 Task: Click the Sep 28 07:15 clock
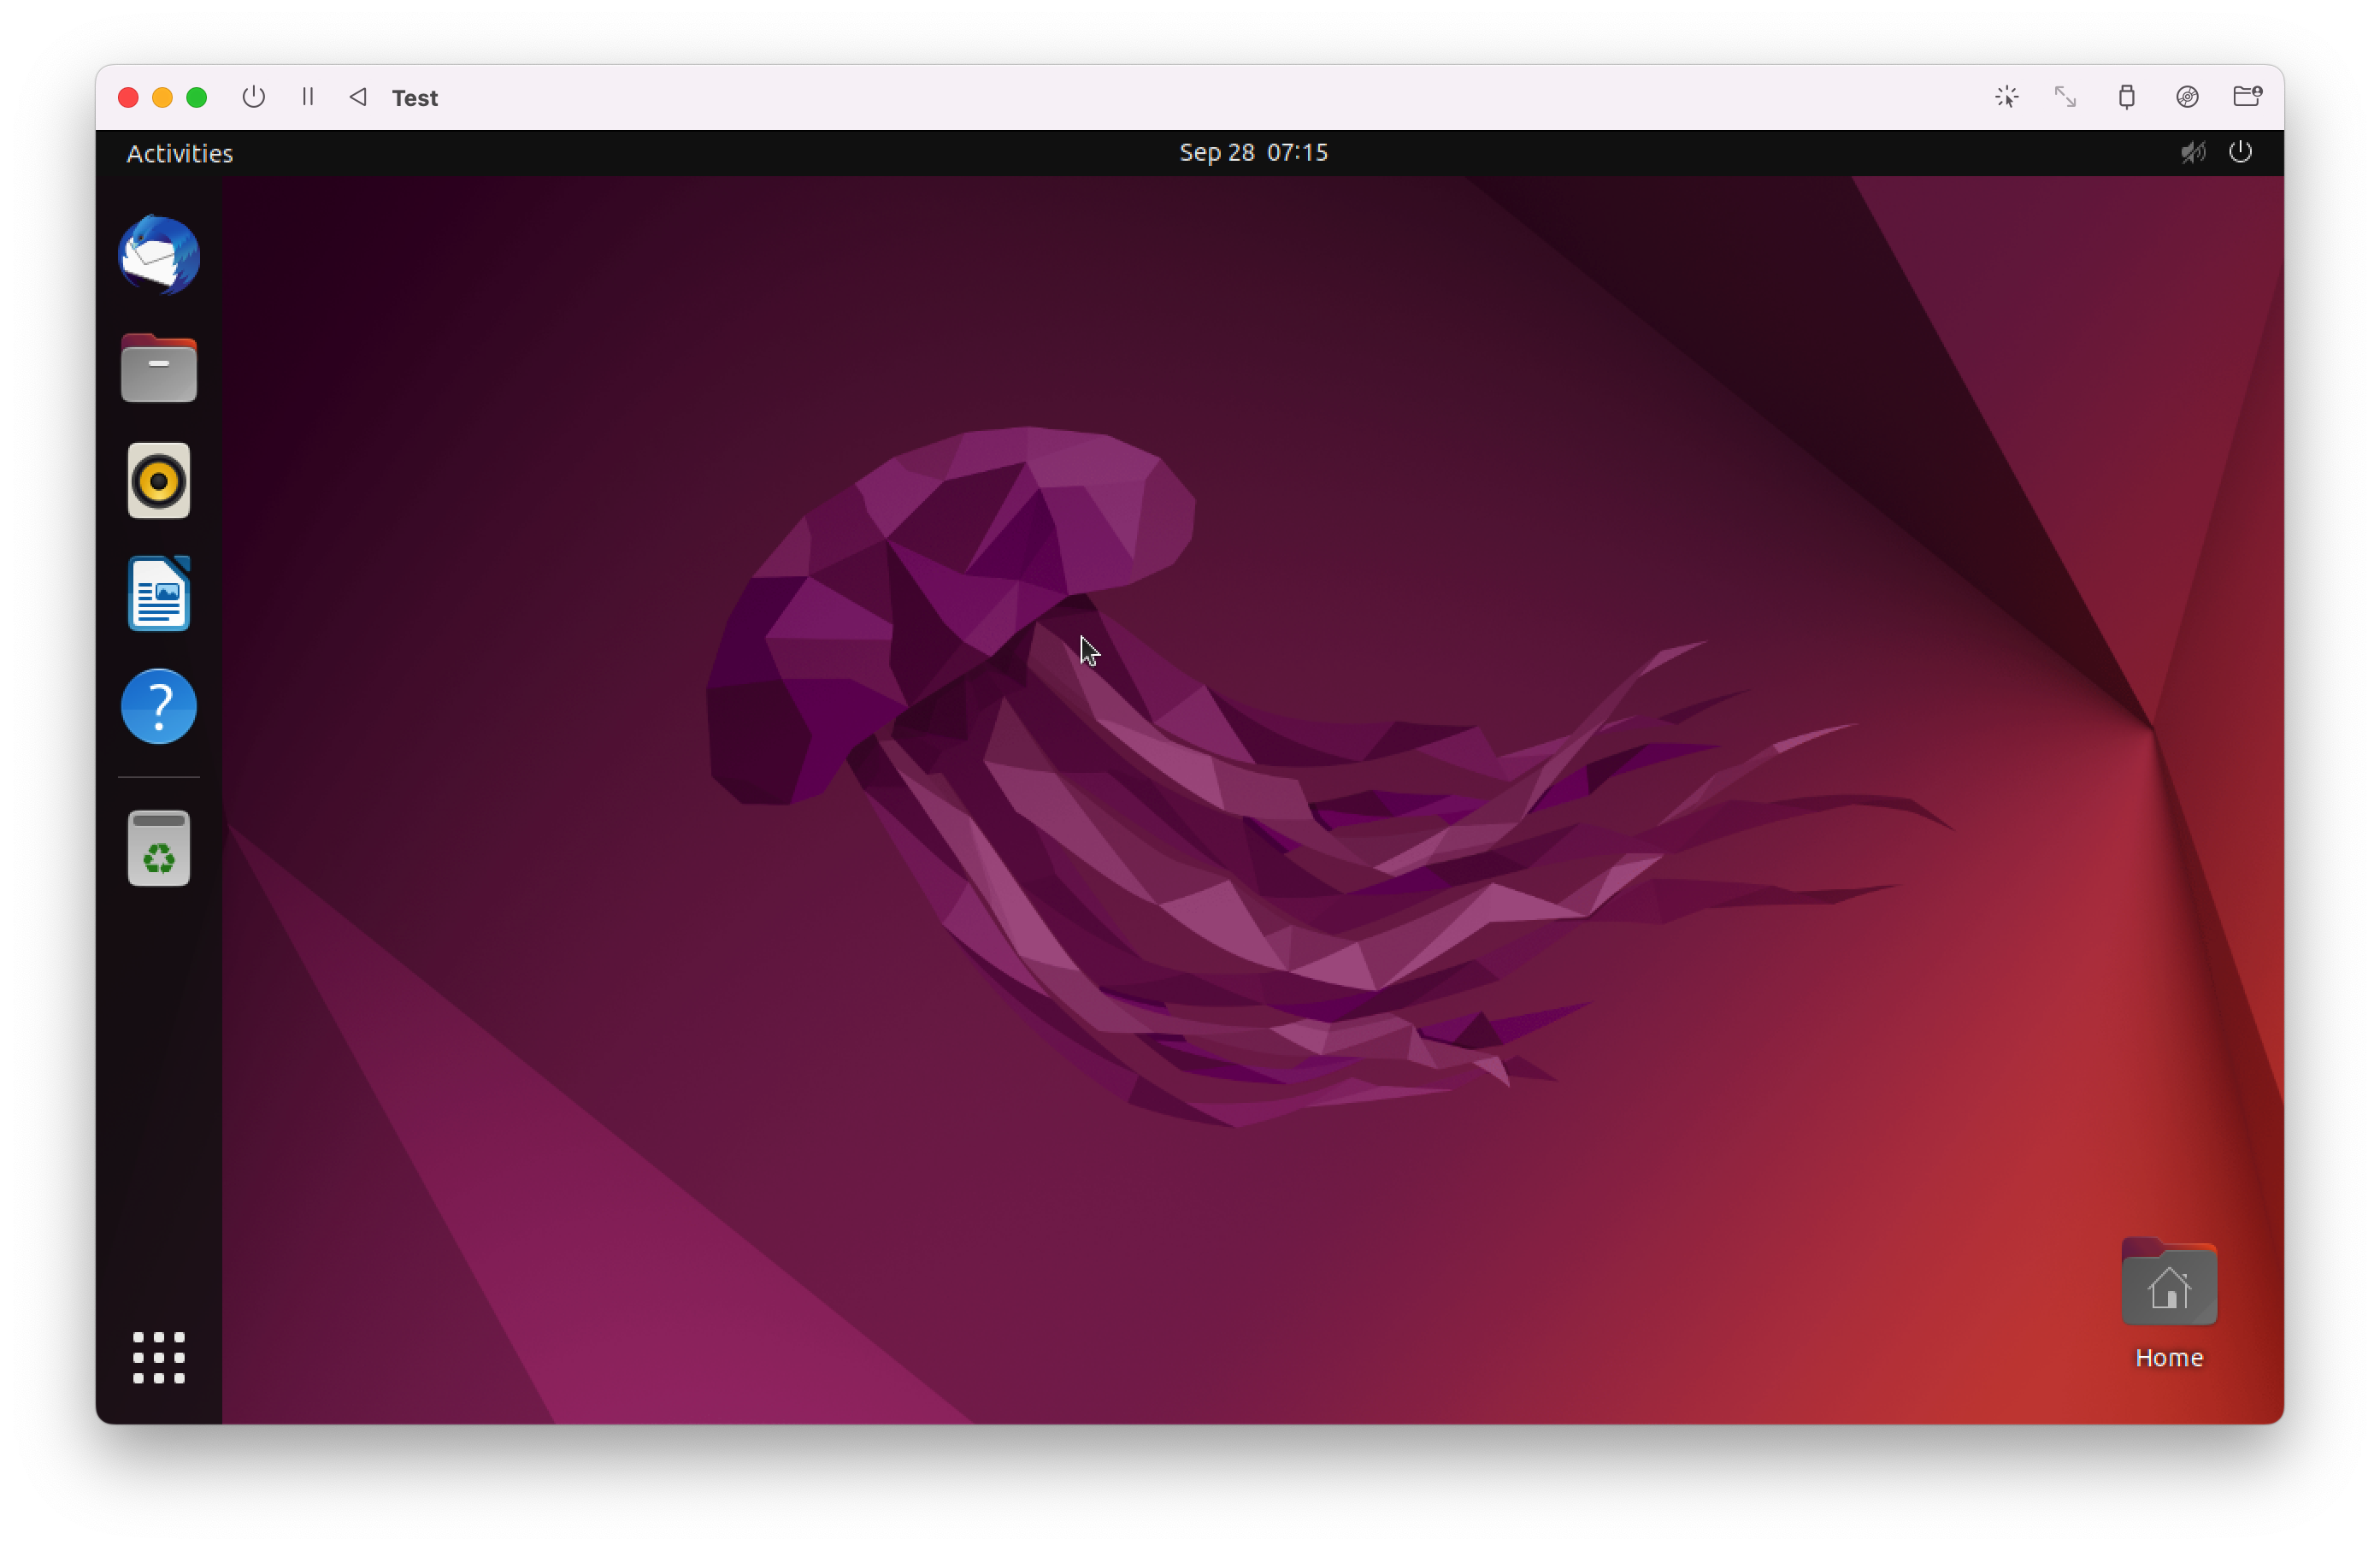click(x=1253, y=153)
